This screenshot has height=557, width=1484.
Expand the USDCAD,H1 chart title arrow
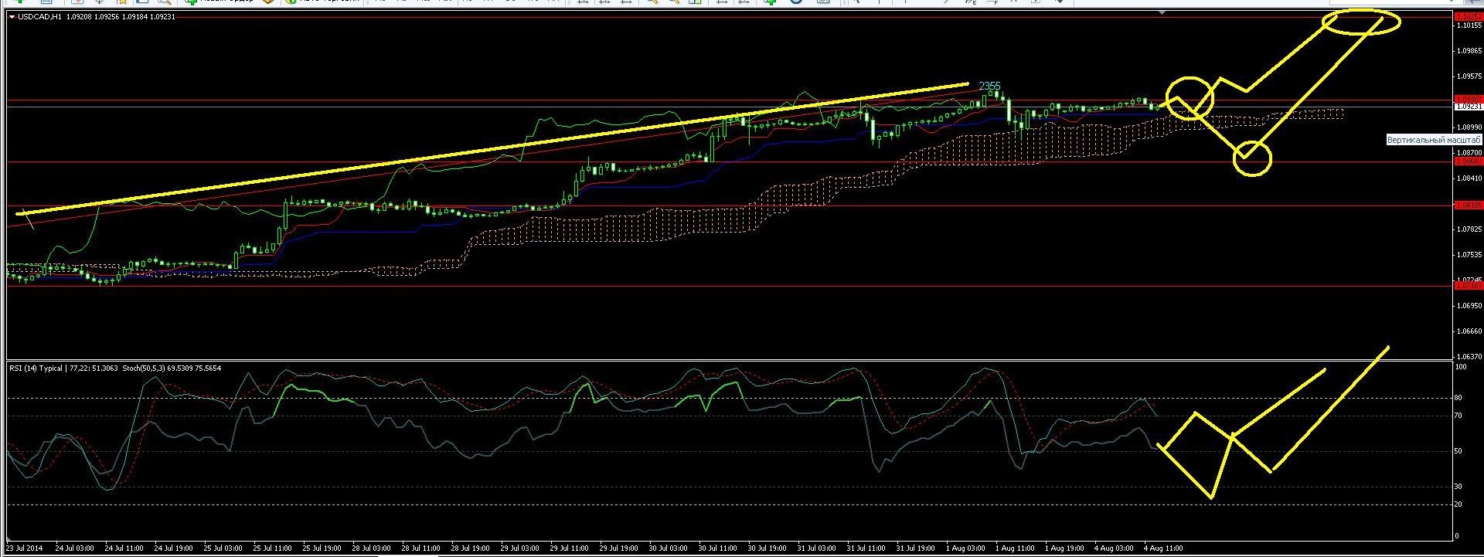[11, 16]
